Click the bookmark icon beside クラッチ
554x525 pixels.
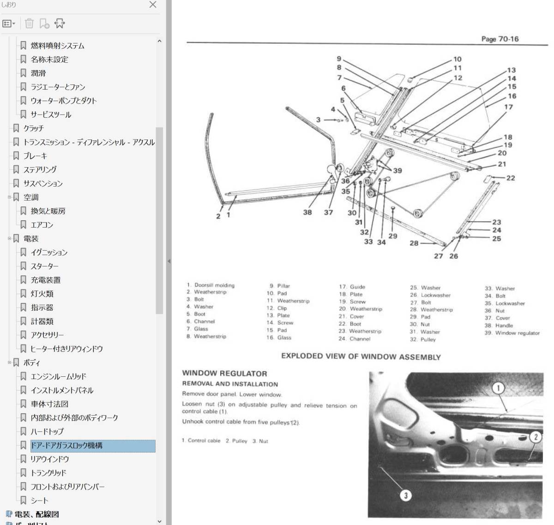click(x=17, y=128)
